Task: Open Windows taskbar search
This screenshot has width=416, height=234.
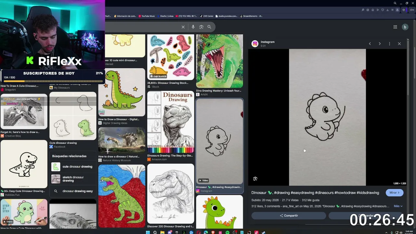Action: point(155,232)
